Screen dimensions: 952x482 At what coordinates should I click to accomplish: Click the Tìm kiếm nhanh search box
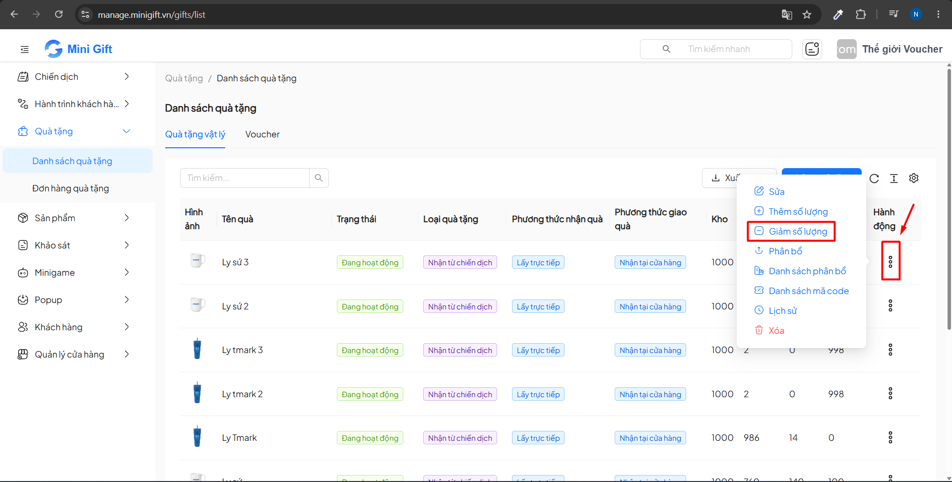[716, 49]
